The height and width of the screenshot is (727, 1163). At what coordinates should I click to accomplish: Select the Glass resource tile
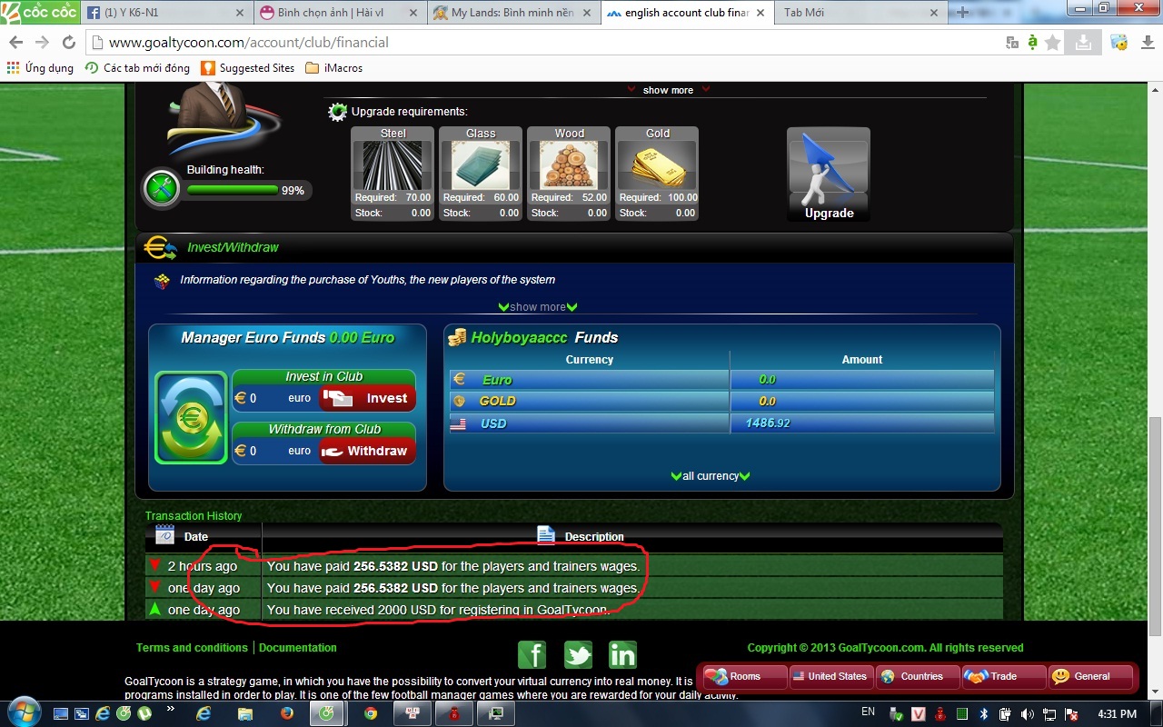point(481,174)
